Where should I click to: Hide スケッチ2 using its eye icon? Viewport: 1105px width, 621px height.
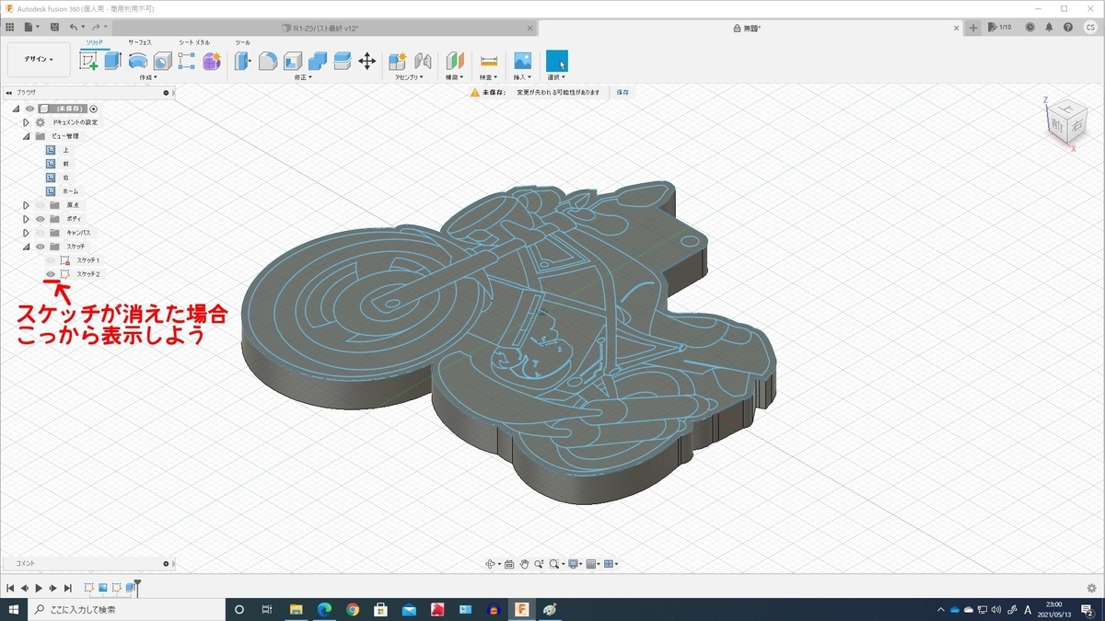51,274
